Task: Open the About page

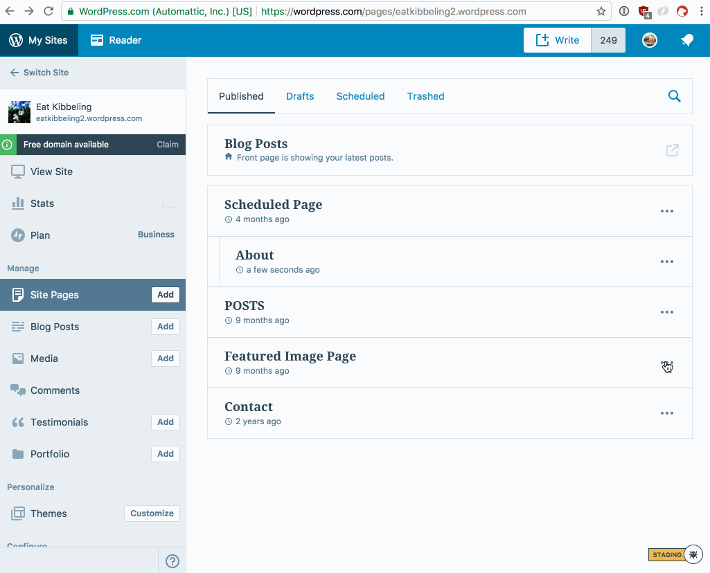Action: pyautogui.click(x=254, y=255)
